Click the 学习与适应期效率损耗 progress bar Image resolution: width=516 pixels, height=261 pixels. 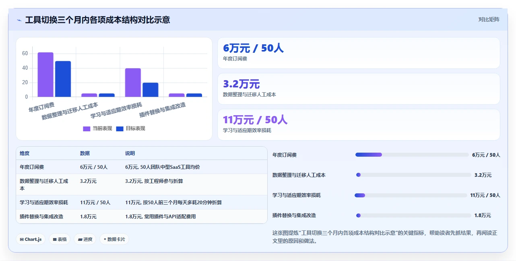tap(411, 195)
